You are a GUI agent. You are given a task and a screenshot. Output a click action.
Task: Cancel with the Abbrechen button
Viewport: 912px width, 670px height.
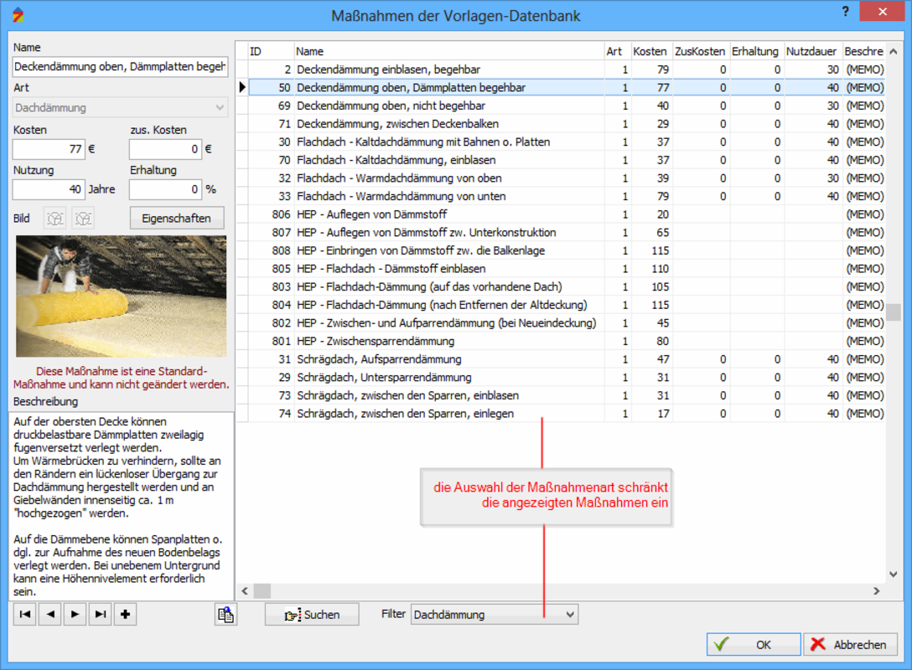pos(850,644)
